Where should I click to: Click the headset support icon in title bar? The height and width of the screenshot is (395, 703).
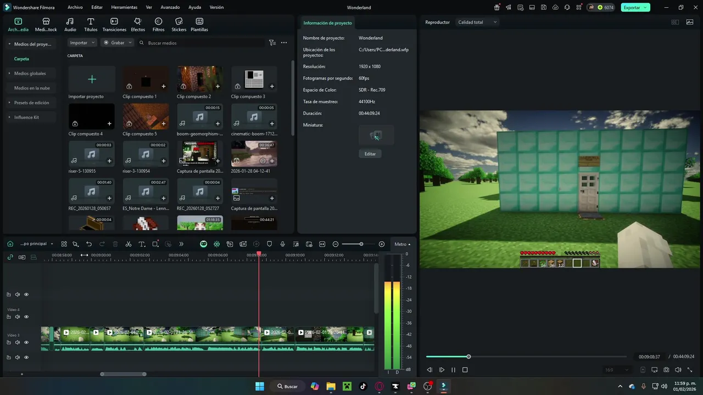click(567, 8)
